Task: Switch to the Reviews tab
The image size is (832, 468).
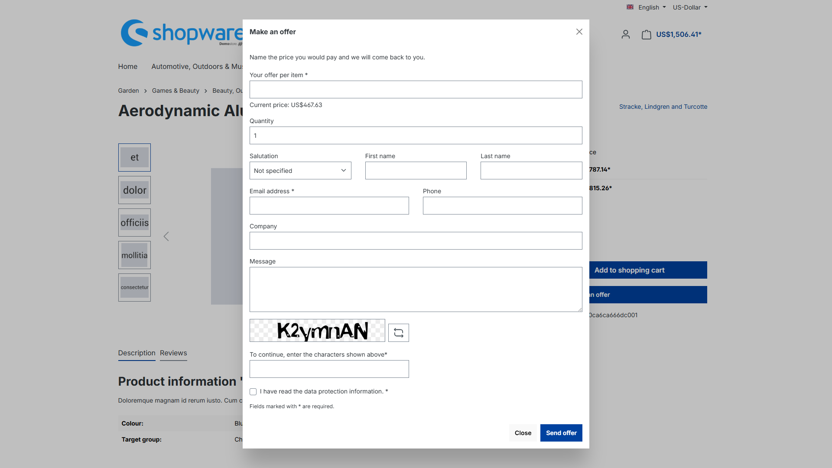Action: (x=173, y=353)
